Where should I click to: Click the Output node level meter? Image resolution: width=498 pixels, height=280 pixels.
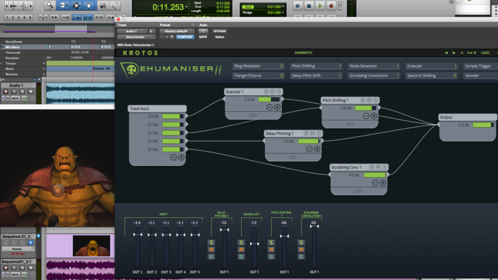(483, 125)
